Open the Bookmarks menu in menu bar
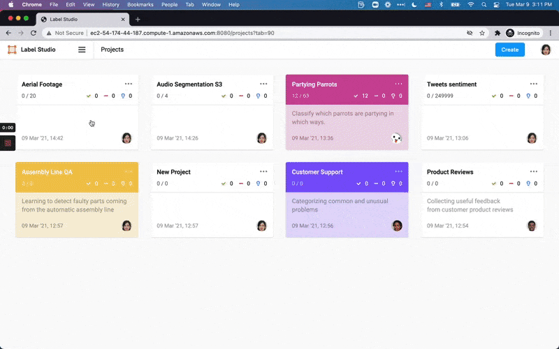This screenshot has width=559, height=349. (140, 4)
